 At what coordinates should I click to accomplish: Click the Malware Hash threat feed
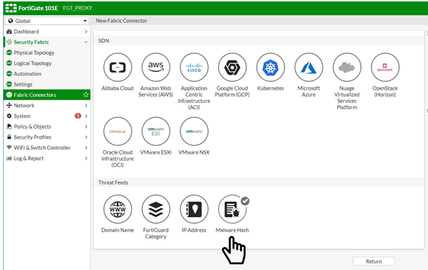coord(232,210)
